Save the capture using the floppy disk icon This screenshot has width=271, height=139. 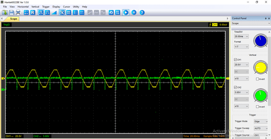tap(12, 13)
